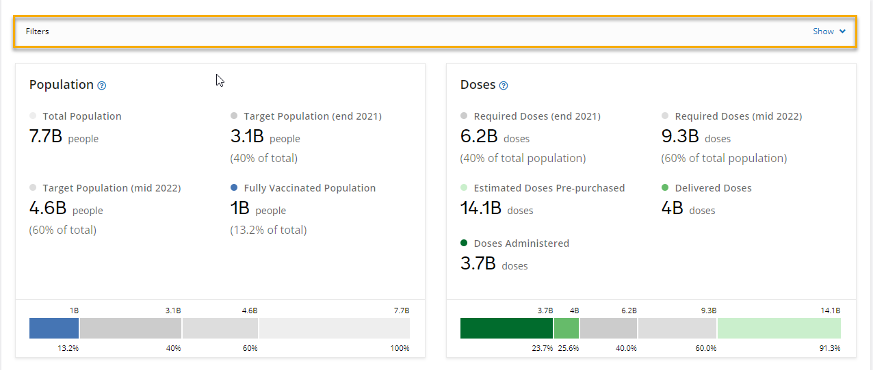Click the Population bar segment ending at 100%
The height and width of the screenshot is (370, 873).
335,328
